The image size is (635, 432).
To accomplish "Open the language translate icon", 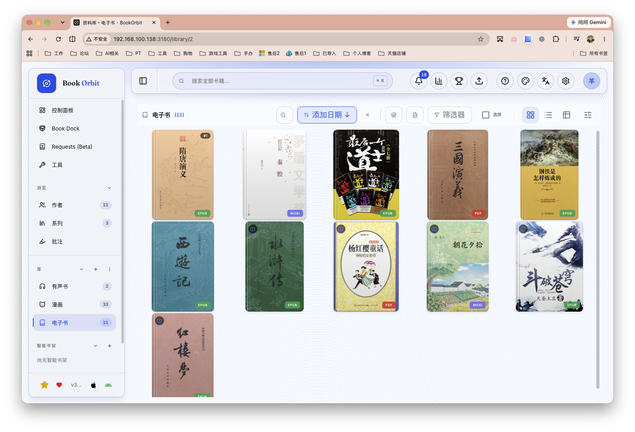I will tap(546, 81).
